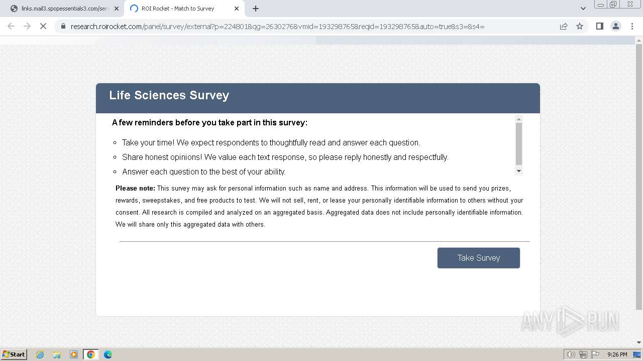
Task: Open Microsoft Edge from the taskbar
Action: click(x=108, y=354)
